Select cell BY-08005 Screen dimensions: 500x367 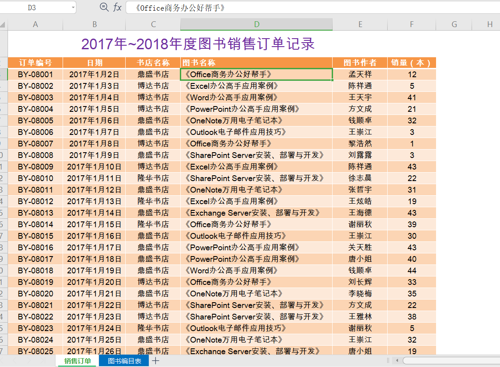click(x=36, y=121)
